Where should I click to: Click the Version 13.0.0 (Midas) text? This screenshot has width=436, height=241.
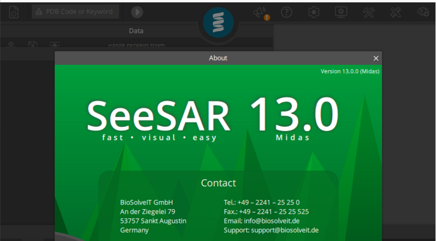click(350, 71)
